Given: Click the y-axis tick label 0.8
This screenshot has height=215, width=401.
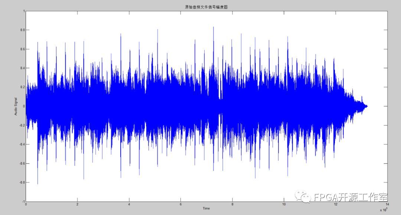Looking at the screenshot, I should [23, 30].
